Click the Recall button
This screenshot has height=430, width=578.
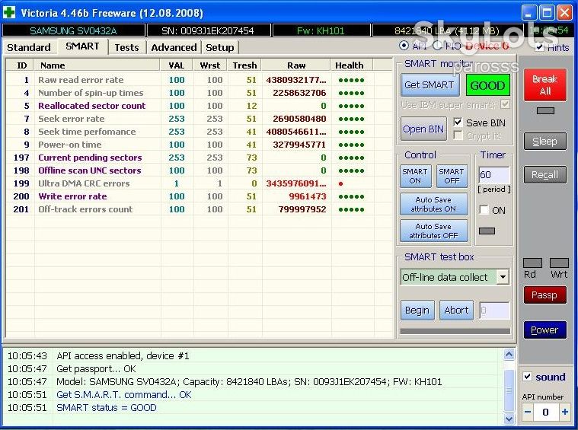click(544, 174)
